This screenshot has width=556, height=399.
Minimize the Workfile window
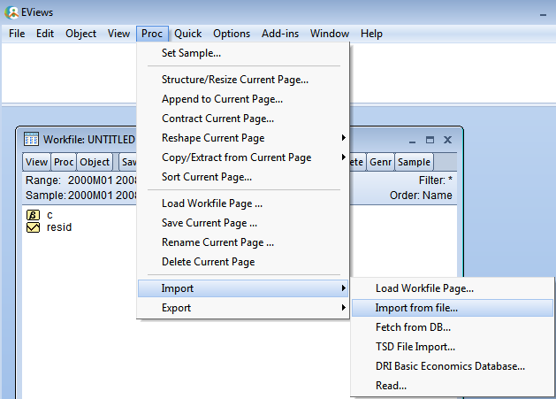pos(413,140)
